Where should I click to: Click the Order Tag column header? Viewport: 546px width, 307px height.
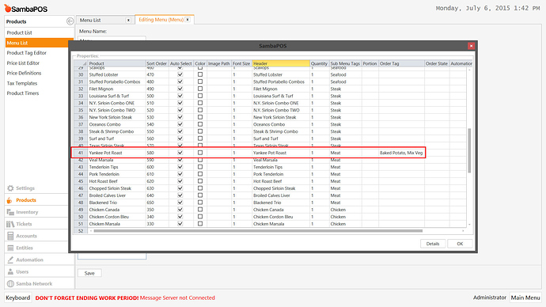[x=401, y=63]
